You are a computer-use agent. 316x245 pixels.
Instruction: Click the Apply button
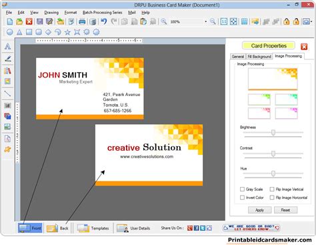259,210
